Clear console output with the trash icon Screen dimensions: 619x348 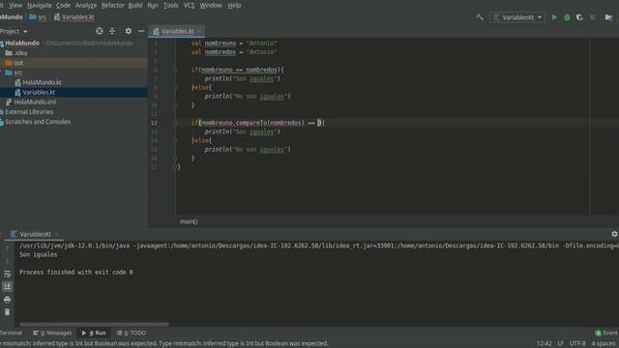click(x=7, y=312)
